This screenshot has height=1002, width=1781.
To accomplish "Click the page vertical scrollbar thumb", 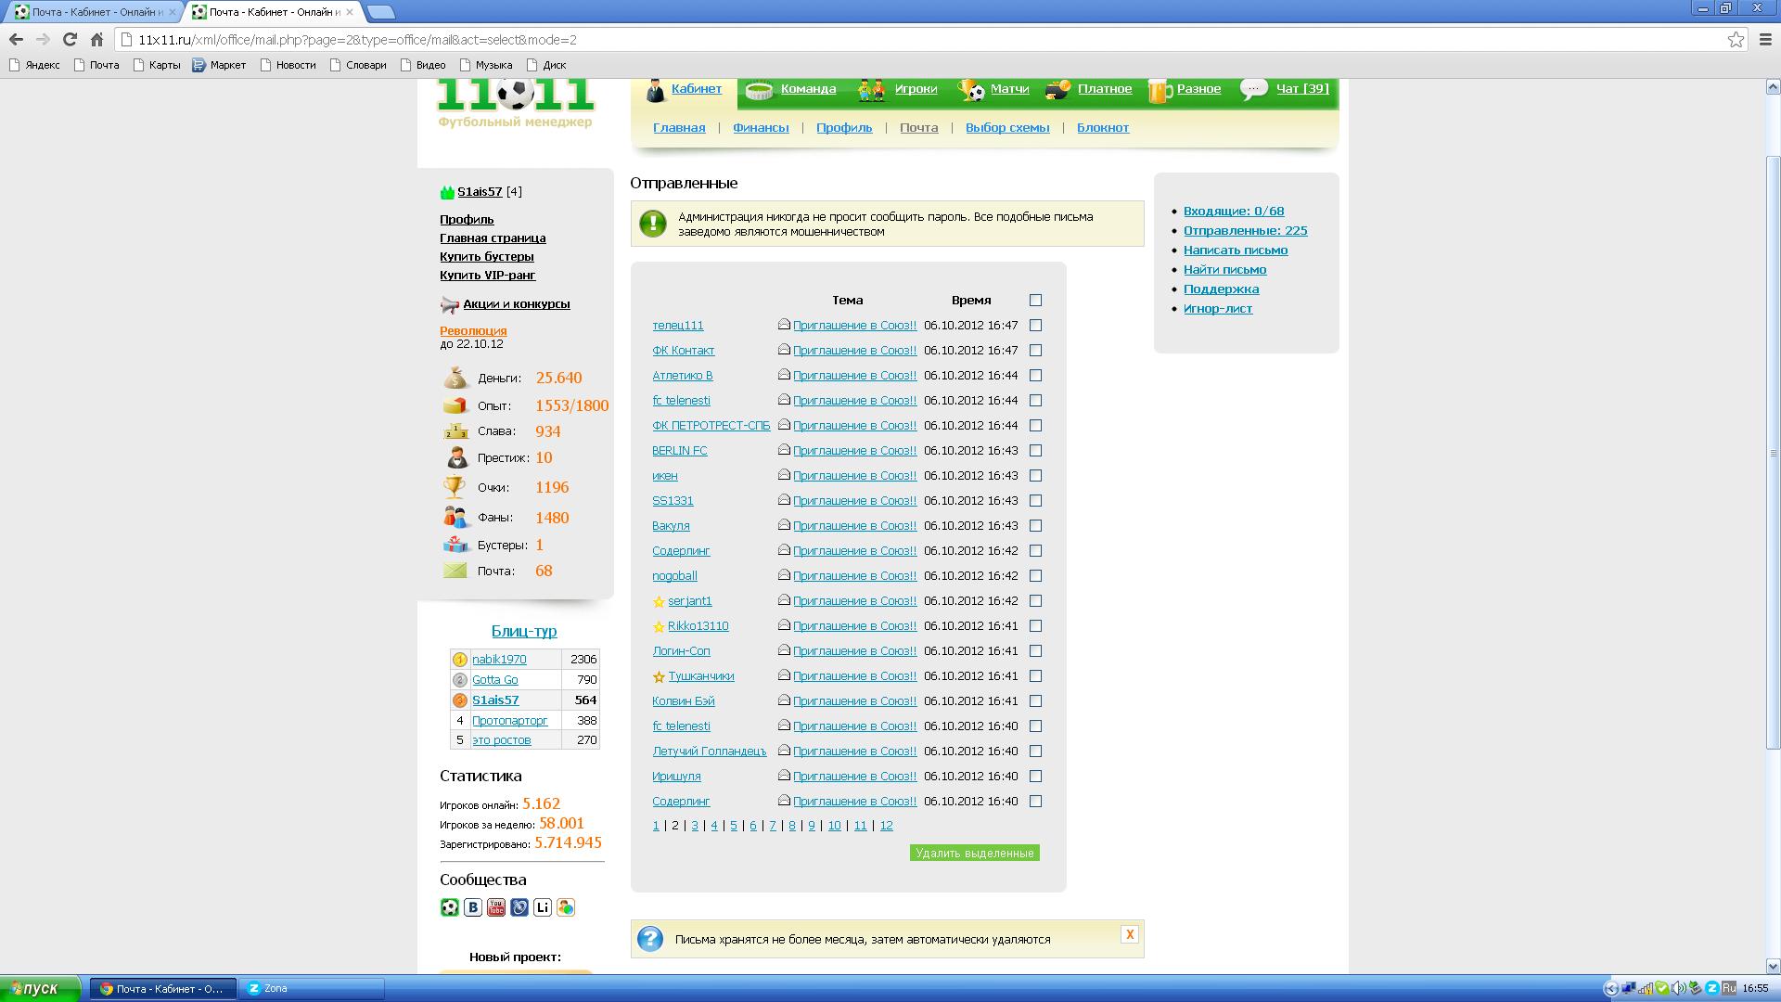I will point(1773,452).
